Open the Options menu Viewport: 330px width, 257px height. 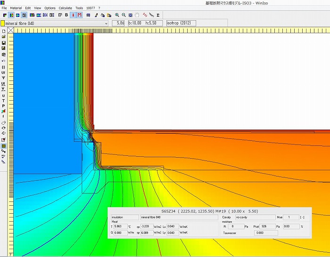tap(50, 8)
